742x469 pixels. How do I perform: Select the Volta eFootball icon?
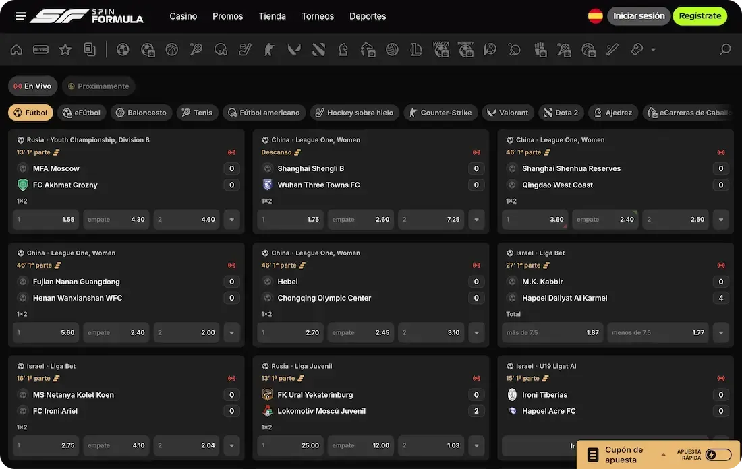[x=441, y=49]
